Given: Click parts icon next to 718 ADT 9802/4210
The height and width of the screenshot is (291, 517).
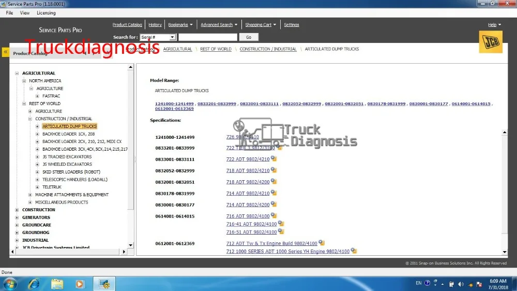Looking at the screenshot, I should coord(273,170).
